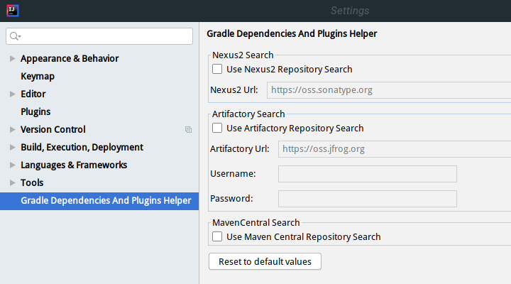Click the 'Artifactory Search' group title

pos(248,114)
